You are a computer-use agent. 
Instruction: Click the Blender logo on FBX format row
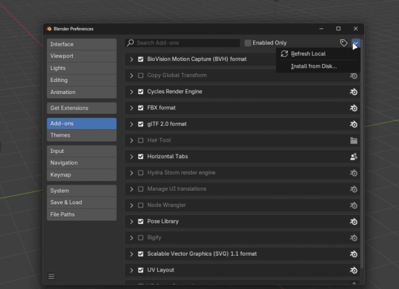pyautogui.click(x=354, y=108)
